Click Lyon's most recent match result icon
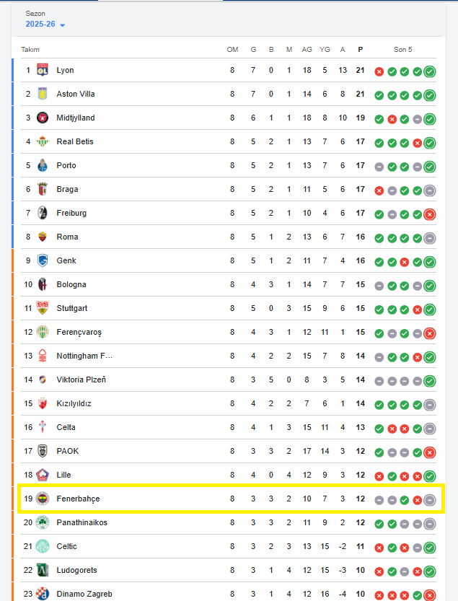 [430, 71]
